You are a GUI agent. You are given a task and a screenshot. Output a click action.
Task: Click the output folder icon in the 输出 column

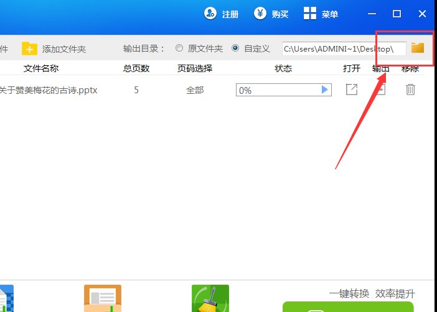381,89
